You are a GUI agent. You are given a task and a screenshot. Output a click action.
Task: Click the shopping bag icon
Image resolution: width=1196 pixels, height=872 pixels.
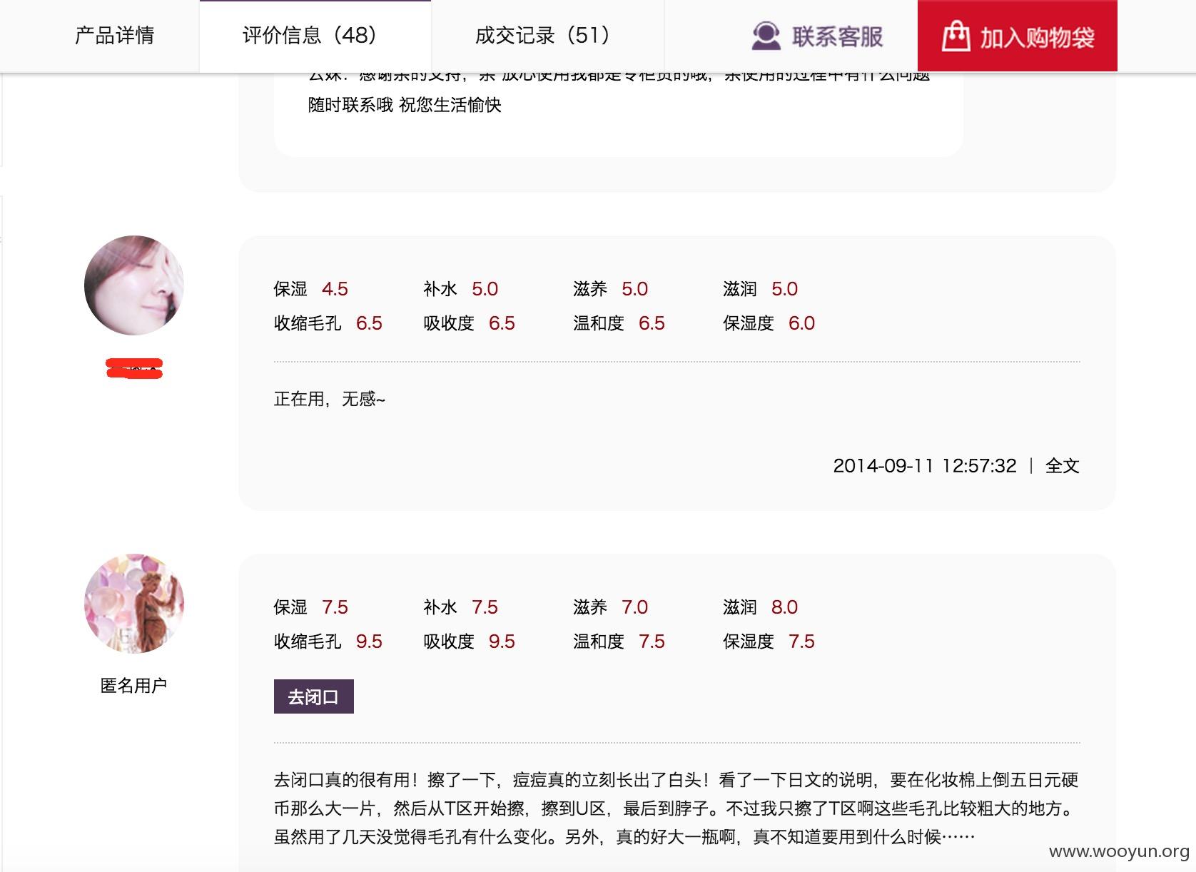tap(956, 36)
